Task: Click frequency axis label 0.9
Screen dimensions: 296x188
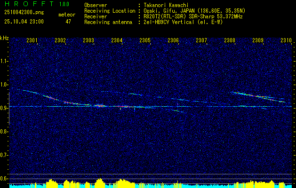Action: coord(4,108)
